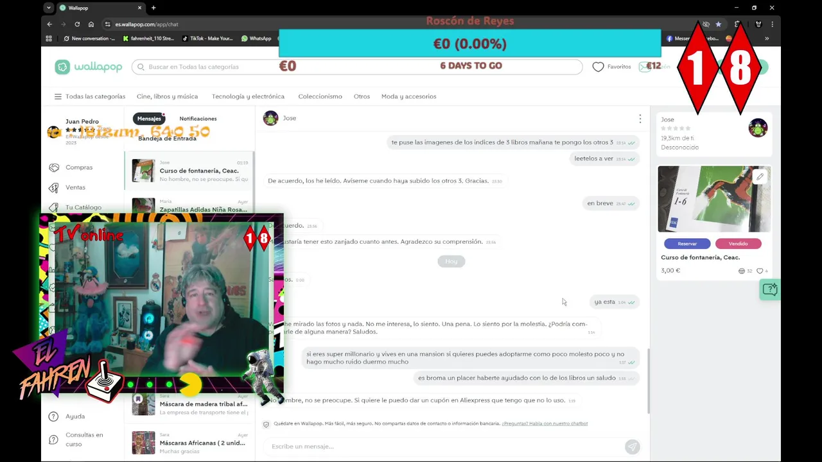Open fahrenheit_110 Kick bookmark
Viewport: 822px width, 462px height.
(148, 38)
